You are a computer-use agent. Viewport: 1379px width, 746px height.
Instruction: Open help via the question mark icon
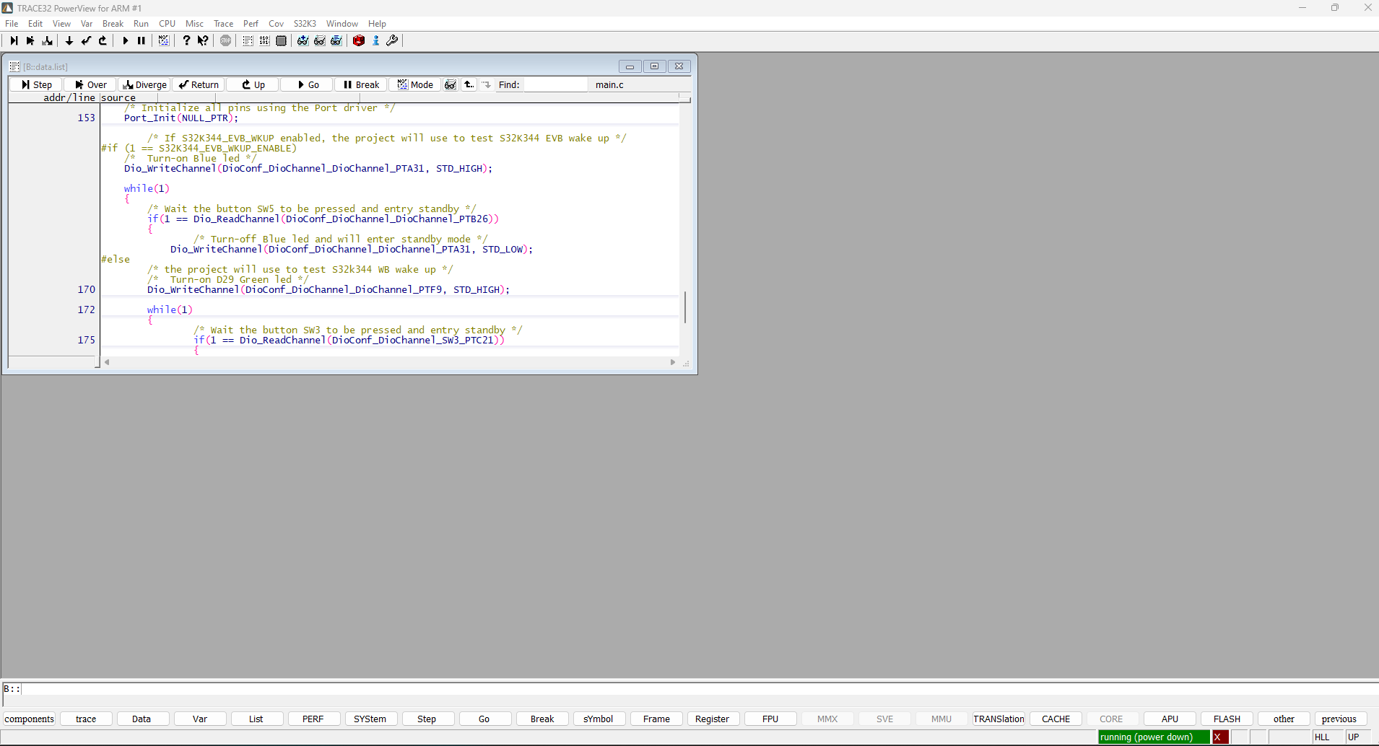point(186,40)
